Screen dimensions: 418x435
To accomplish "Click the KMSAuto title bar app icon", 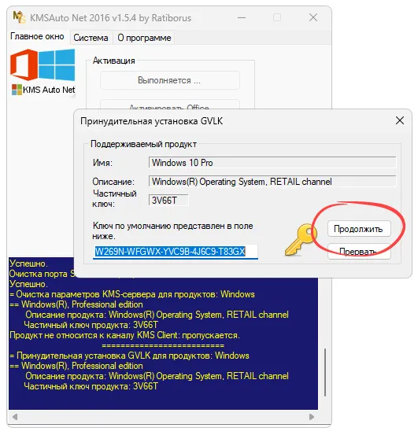I will click(x=19, y=17).
